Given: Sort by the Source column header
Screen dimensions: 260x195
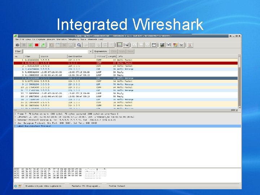Looking at the screenshot, I should tap(53, 57).
